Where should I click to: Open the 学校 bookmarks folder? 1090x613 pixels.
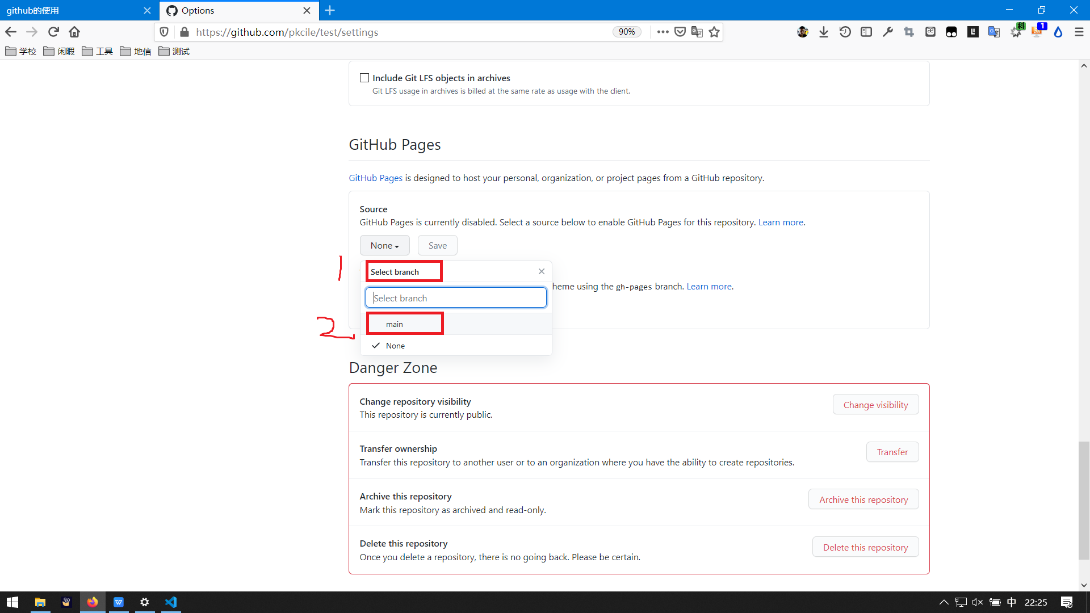point(20,51)
